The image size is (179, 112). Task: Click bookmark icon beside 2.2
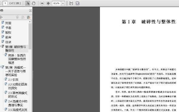(6, 84)
